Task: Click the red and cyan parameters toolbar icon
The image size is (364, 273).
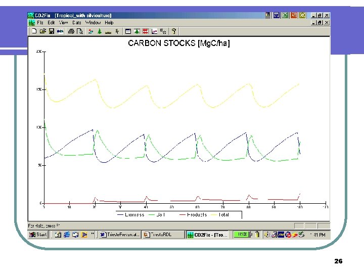Action: point(91,31)
